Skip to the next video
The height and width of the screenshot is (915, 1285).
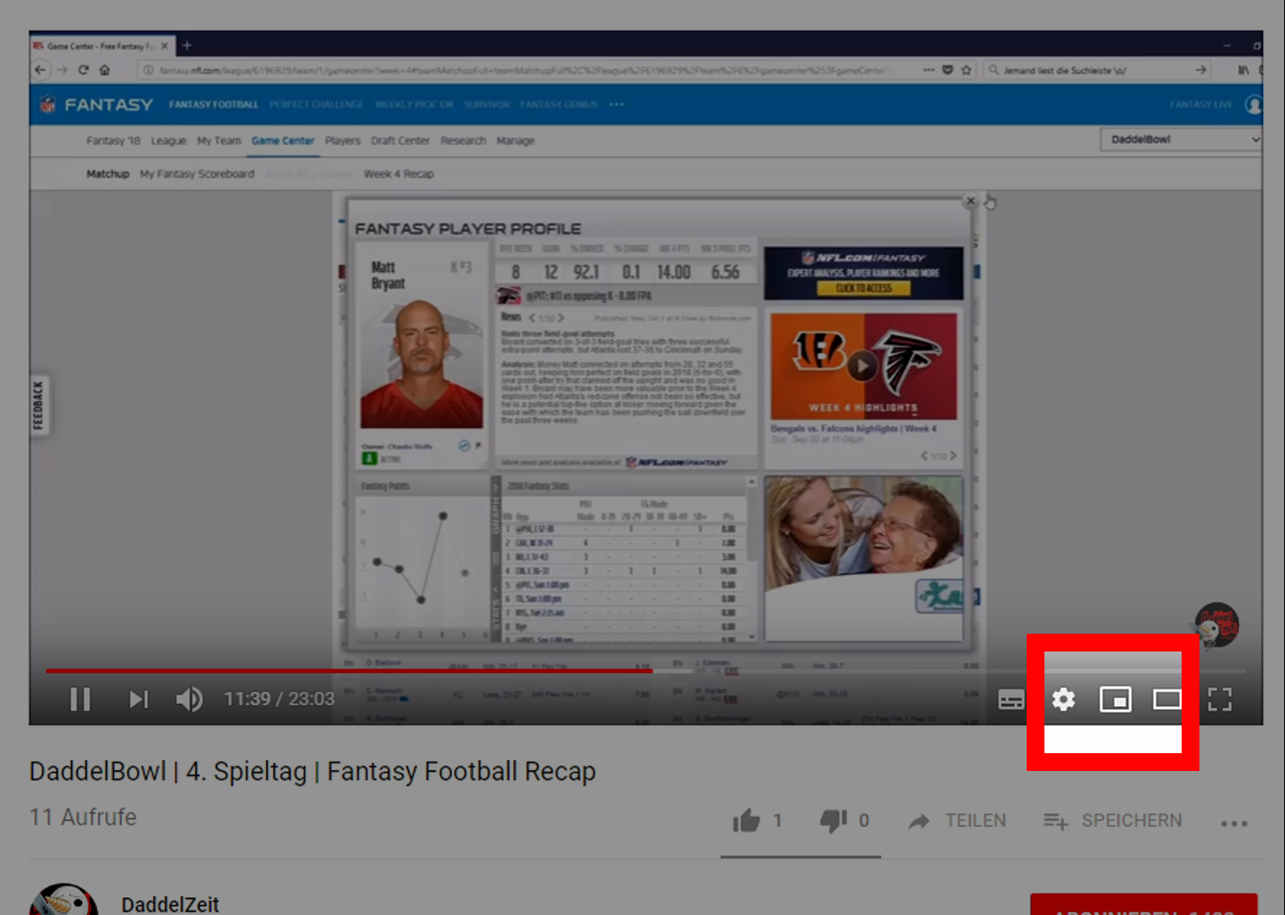pyautogui.click(x=138, y=699)
